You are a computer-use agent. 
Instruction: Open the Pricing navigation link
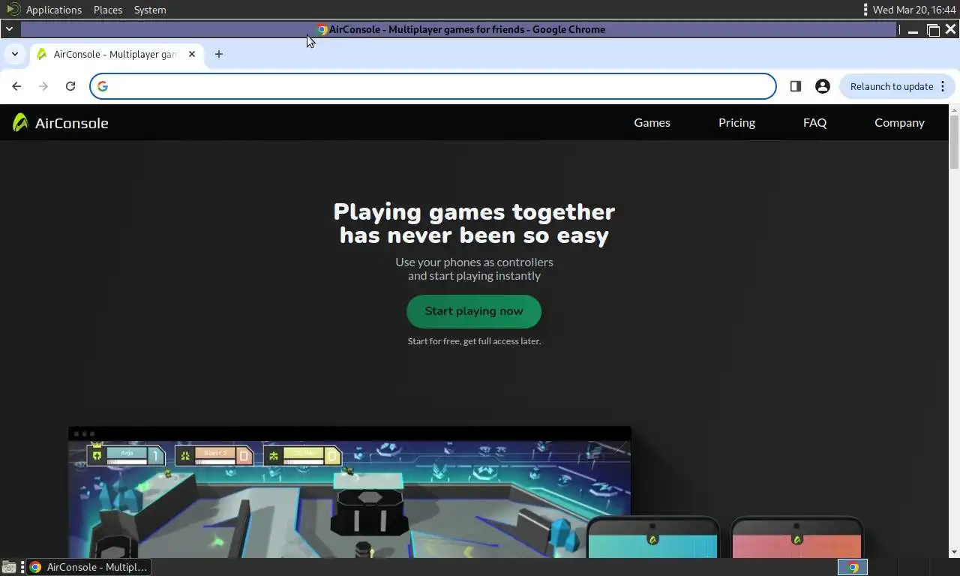pyautogui.click(x=736, y=122)
